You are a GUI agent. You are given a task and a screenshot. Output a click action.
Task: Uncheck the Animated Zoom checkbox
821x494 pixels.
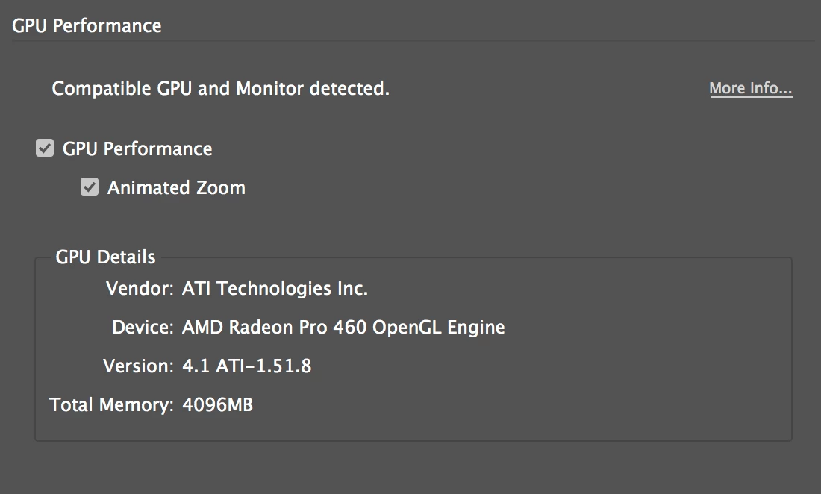(90, 187)
